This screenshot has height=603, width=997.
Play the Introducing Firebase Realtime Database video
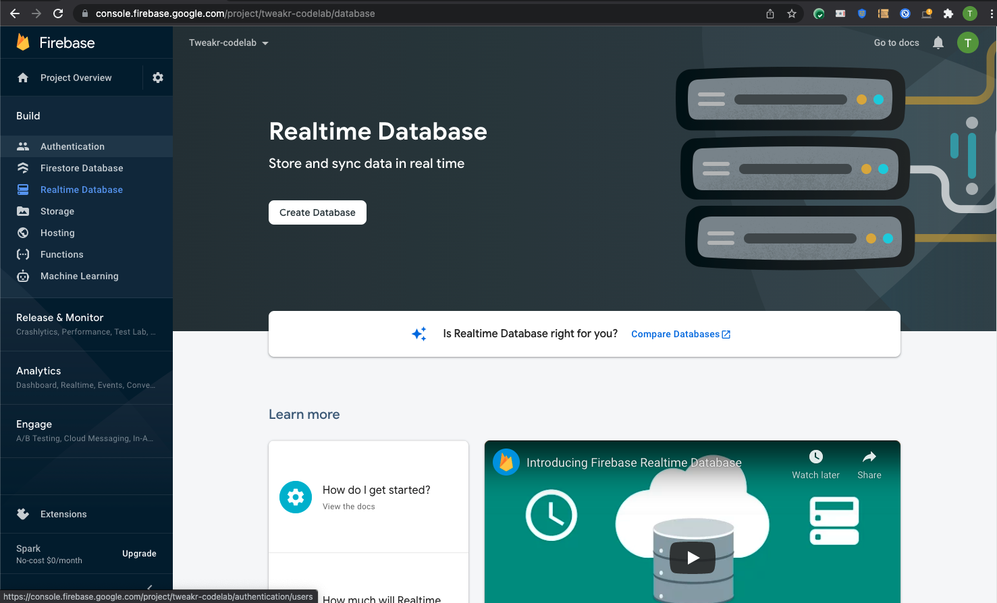692,557
